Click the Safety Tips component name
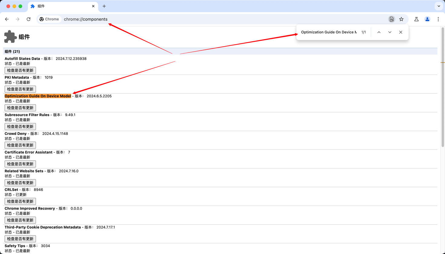The image size is (445, 254). tap(15, 246)
